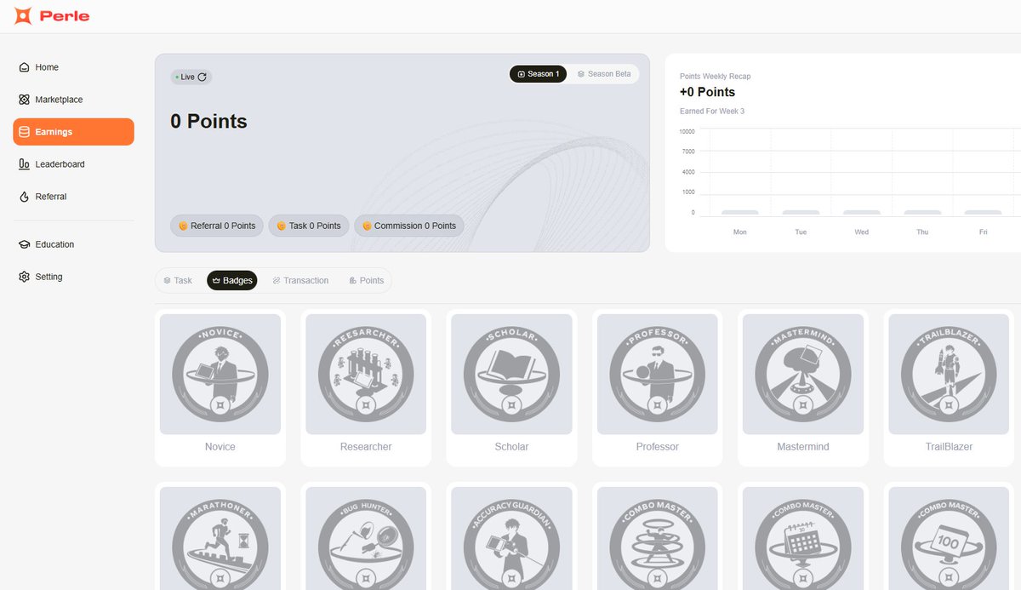Click the Points Weekly Recap title

[715, 77]
